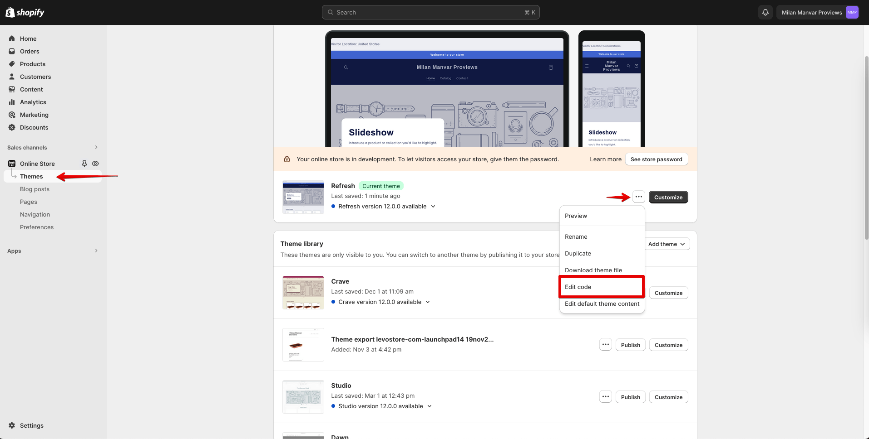869x439 pixels.
Task: Expand Studio version 12.0.0 available details
Action: [430, 406]
